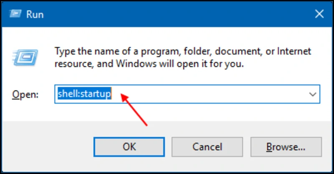Click the description line starting "Type the name"
The height and width of the screenshot is (174, 334).
183,52
